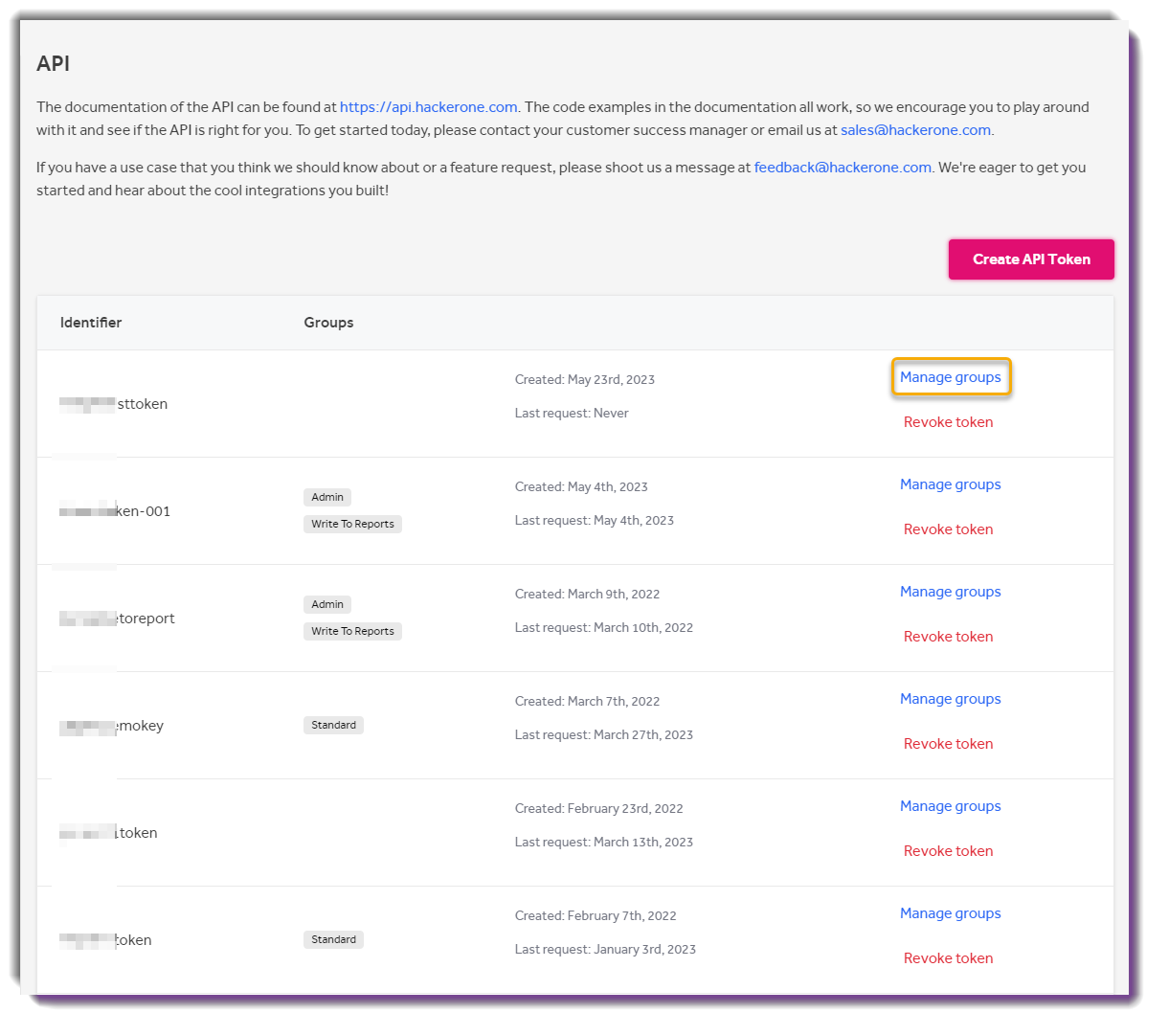Revoke the token ending in ken-001
The image size is (1169, 1035).
(949, 529)
